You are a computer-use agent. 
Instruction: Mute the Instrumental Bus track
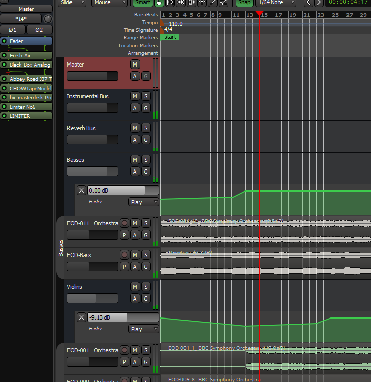[135, 96]
